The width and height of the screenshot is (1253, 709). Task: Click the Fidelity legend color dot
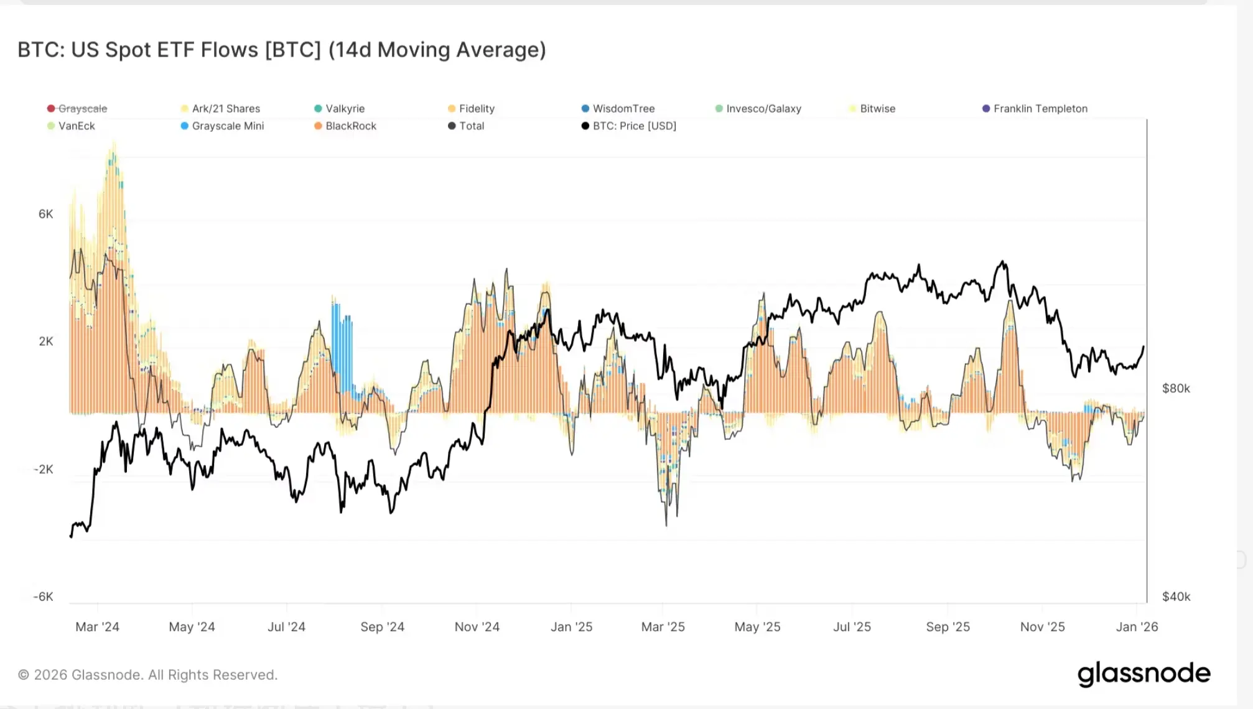(x=452, y=108)
